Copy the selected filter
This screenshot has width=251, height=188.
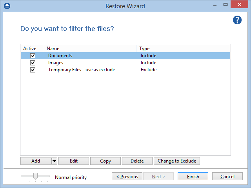(x=105, y=161)
